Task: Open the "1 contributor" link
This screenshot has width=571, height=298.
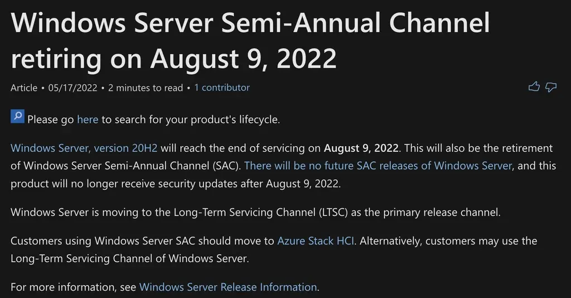Action: pyautogui.click(x=221, y=88)
